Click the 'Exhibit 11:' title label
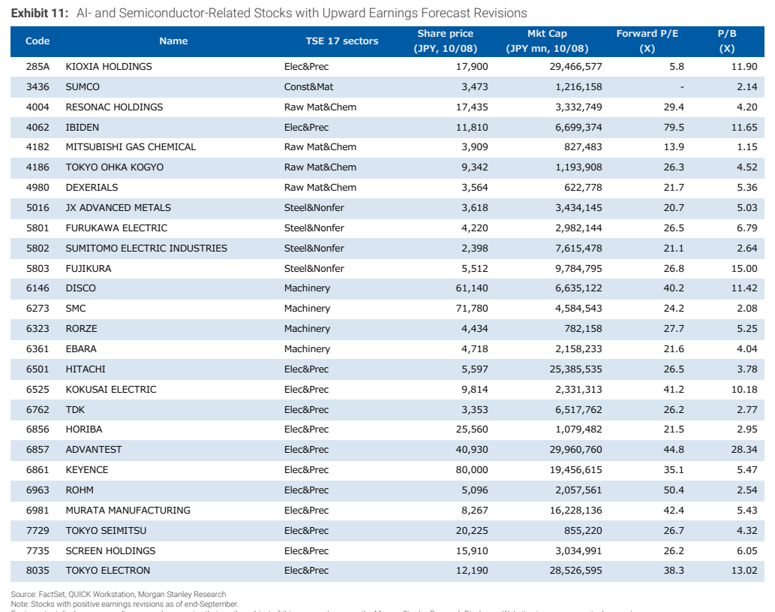This screenshot has width=775, height=612. click(x=40, y=13)
